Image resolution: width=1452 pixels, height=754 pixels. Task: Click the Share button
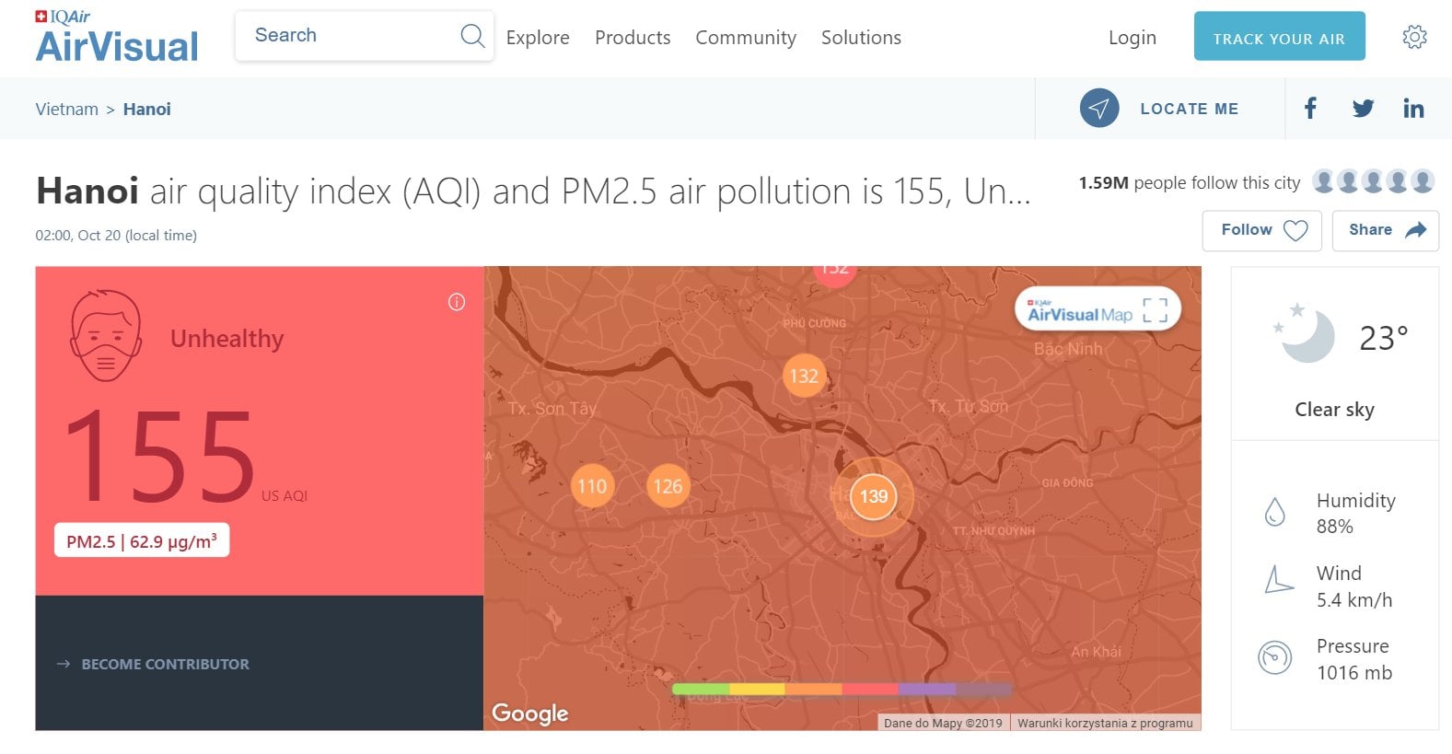pos(1385,230)
